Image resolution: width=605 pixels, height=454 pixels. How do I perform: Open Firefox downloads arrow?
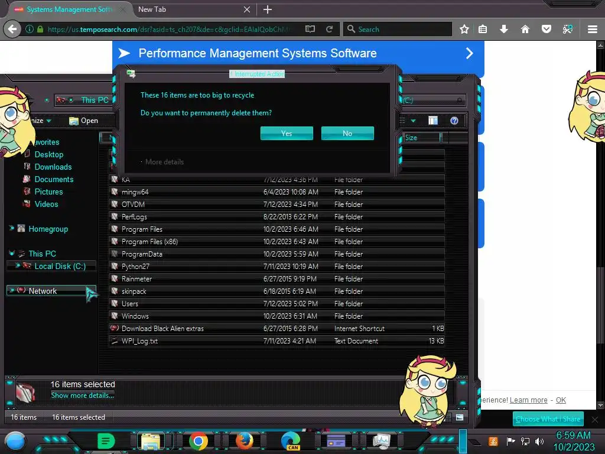click(x=503, y=29)
